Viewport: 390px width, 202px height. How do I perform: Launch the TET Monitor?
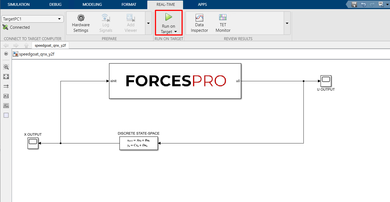coord(223,18)
